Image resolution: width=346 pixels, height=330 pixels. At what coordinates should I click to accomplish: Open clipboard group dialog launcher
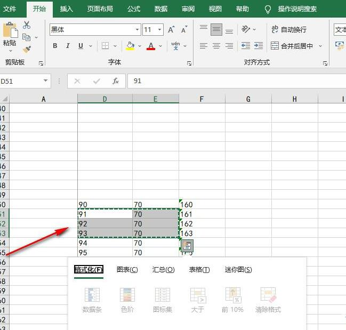[x=41, y=63]
